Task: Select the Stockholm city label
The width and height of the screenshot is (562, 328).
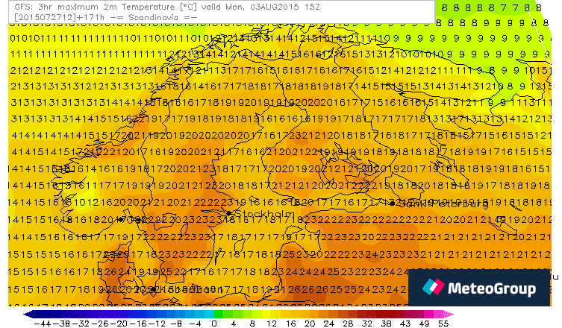Action: click(x=261, y=215)
